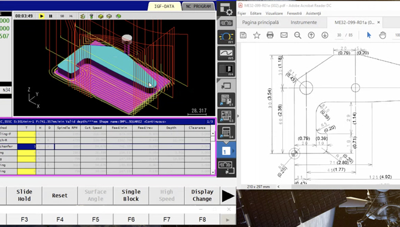The image size is (400, 227).
Task: Open the S3 shortcut panel icon
Action: click(x=226, y=116)
